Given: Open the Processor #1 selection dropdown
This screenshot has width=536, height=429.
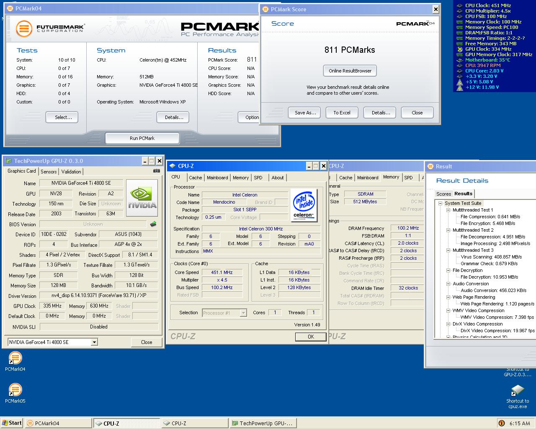Looking at the screenshot, I should pyautogui.click(x=243, y=313).
